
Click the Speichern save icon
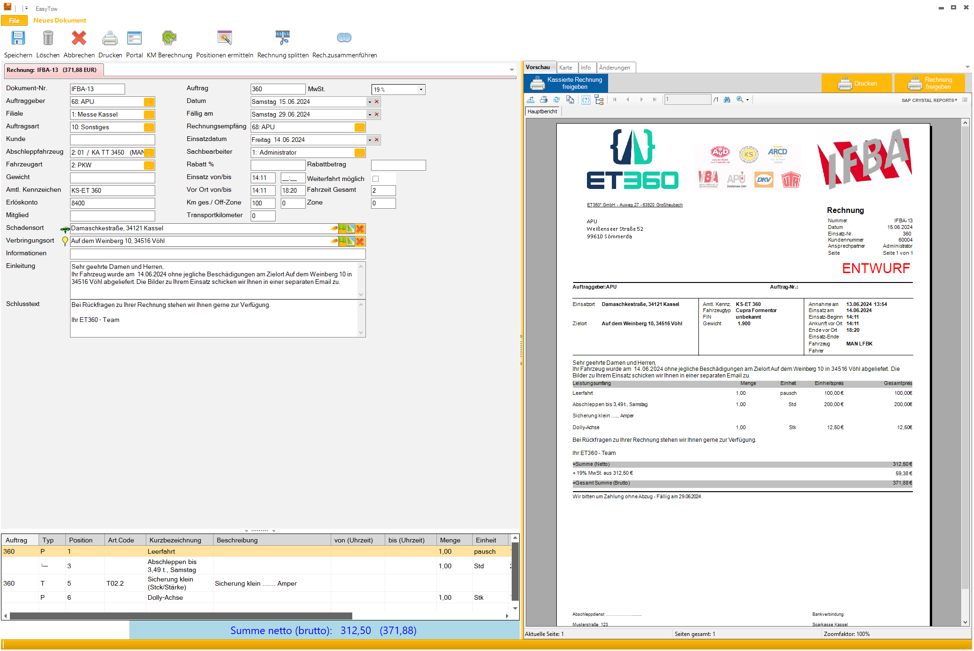[x=18, y=38]
